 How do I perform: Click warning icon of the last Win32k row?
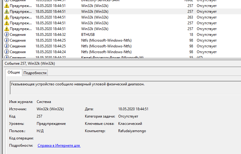[x=7, y=29]
